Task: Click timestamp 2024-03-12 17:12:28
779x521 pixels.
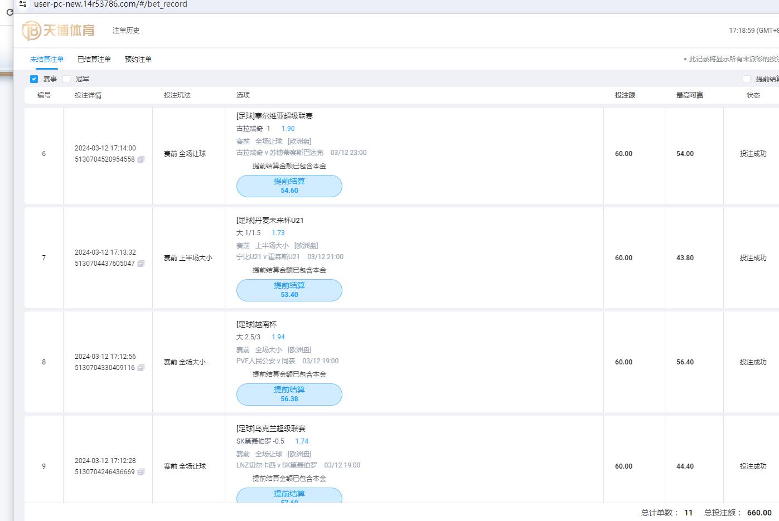Action: (105, 461)
